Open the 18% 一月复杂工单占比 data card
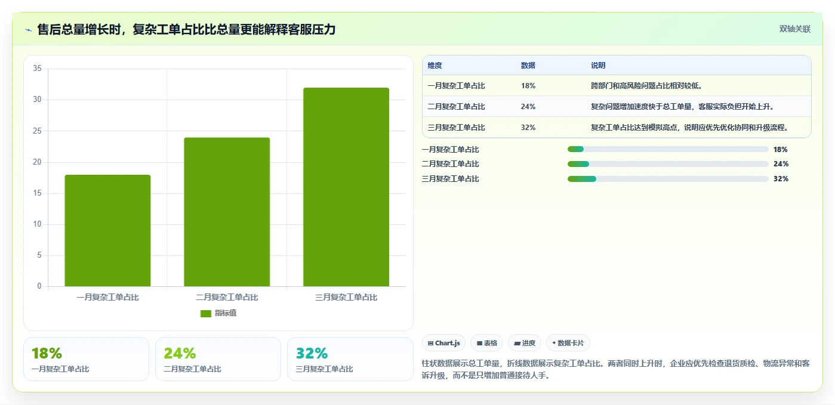Screen dimensions: 835x405 click(x=86, y=359)
